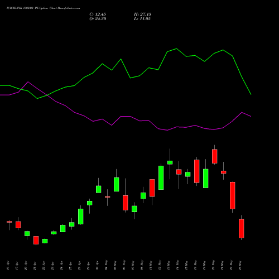Select the long red candlestick above 22 May

point(233,195)
